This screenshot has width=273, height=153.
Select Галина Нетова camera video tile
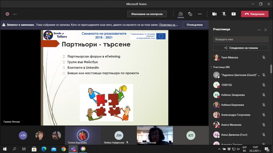point(155,135)
